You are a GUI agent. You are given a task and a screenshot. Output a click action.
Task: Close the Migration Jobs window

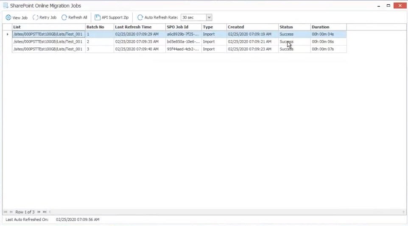[400, 5]
